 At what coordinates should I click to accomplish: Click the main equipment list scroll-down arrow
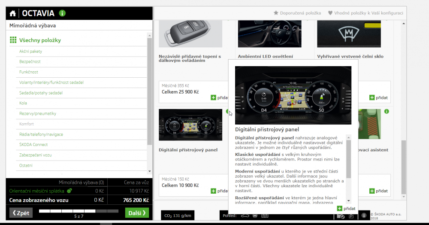tap(404, 197)
